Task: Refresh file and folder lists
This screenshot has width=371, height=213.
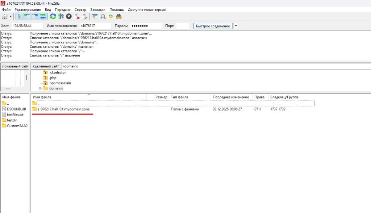Action: point(53,16)
